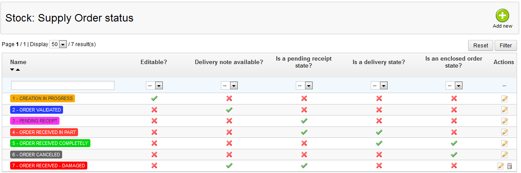
Task: Edit the Order Received Completely status
Action: (504, 143)
